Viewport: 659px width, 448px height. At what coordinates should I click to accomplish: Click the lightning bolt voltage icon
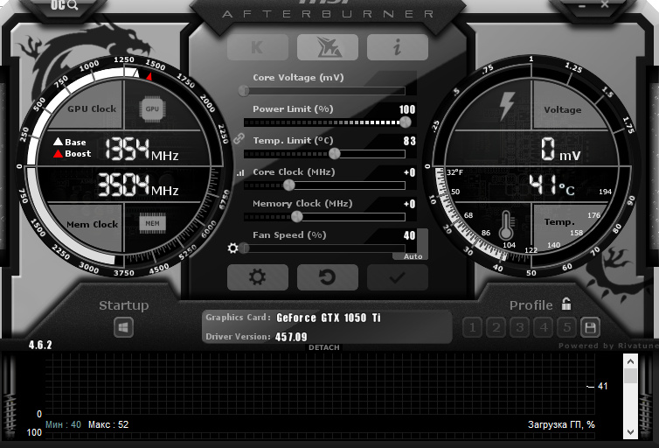click(x=506, y=106)
